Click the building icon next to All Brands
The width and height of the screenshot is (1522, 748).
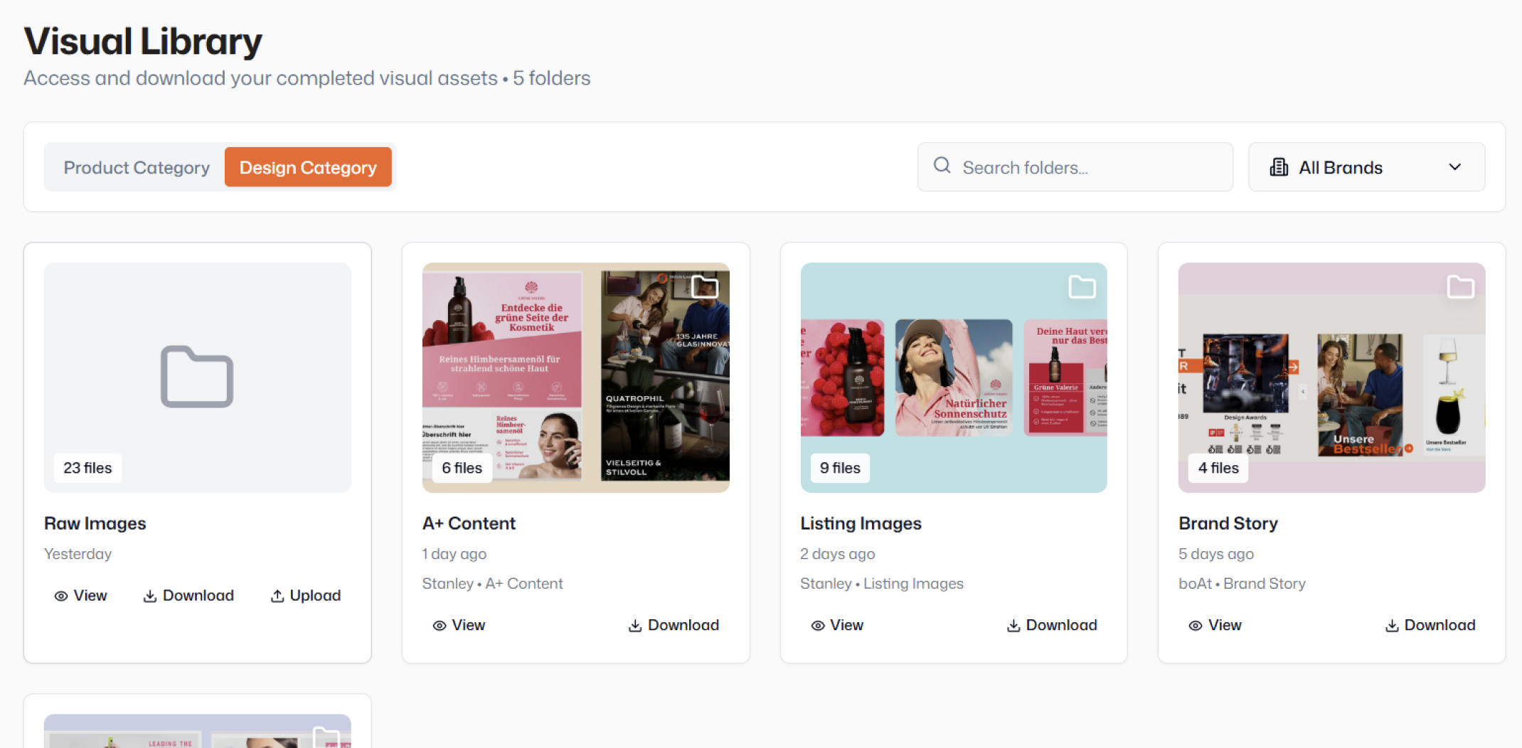(x=1278, y=166)
